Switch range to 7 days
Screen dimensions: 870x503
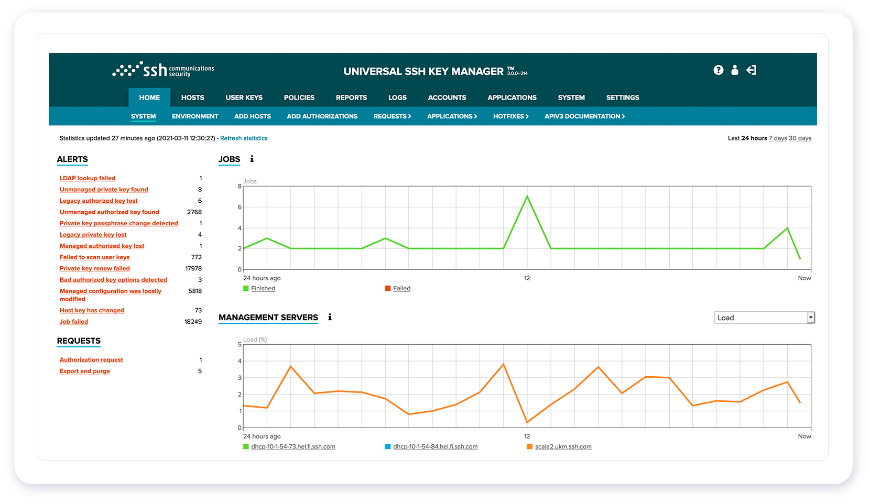(x=778, y=138)
